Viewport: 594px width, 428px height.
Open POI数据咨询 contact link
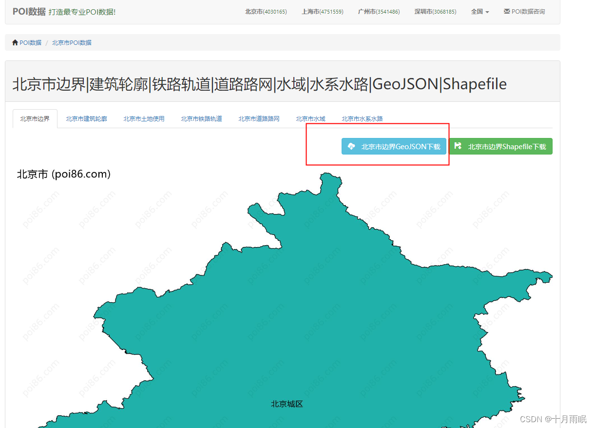(x=524, y=12)
